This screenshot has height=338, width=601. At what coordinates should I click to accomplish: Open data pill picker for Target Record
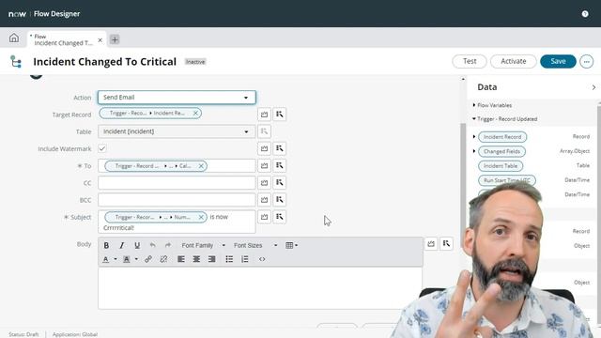tap(280, 115)
